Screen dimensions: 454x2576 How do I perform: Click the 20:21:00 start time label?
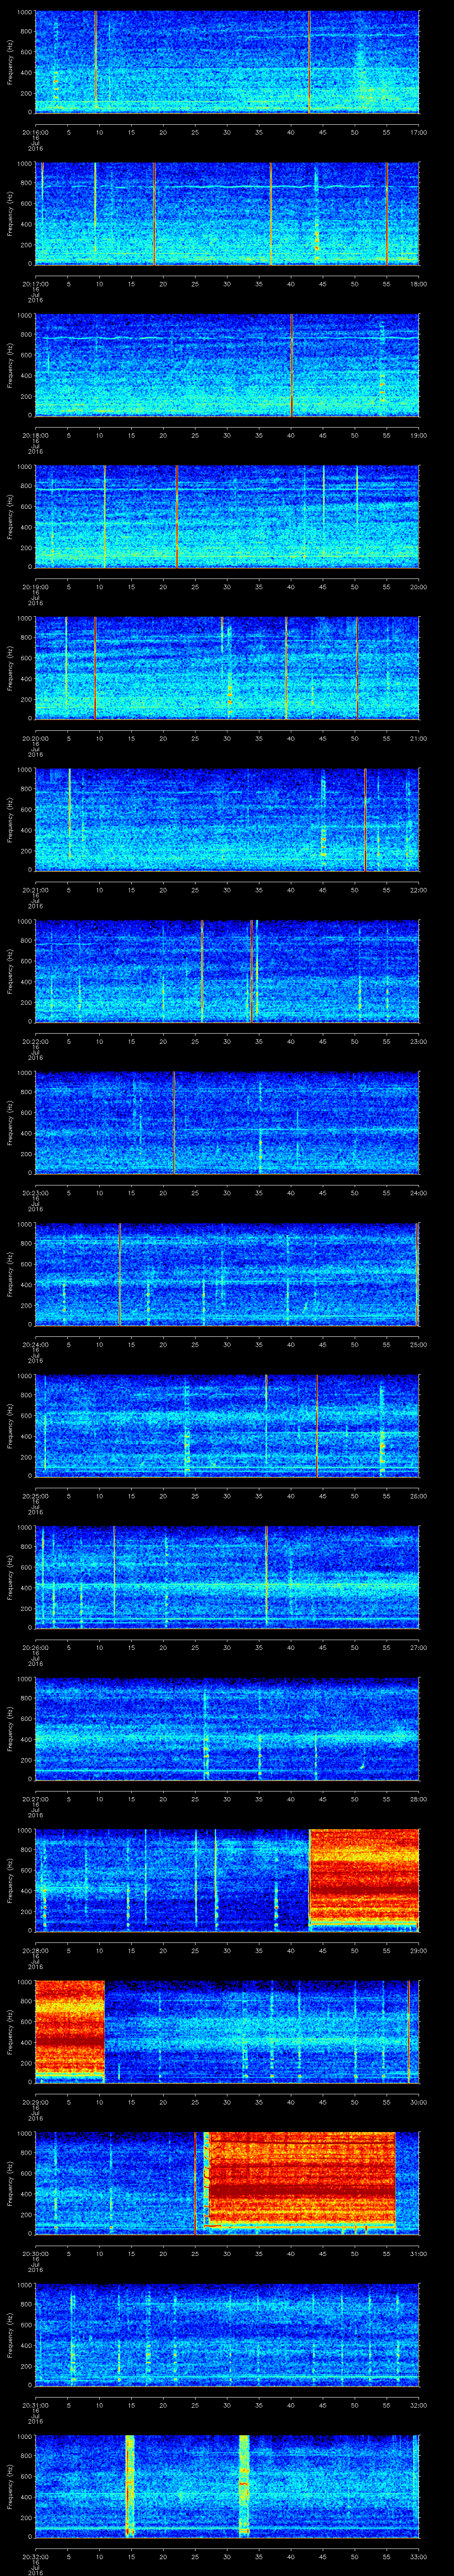click(x=35, y=890)
